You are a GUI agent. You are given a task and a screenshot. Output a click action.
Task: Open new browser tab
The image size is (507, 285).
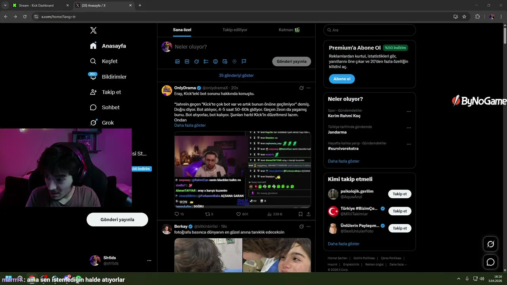140,6
